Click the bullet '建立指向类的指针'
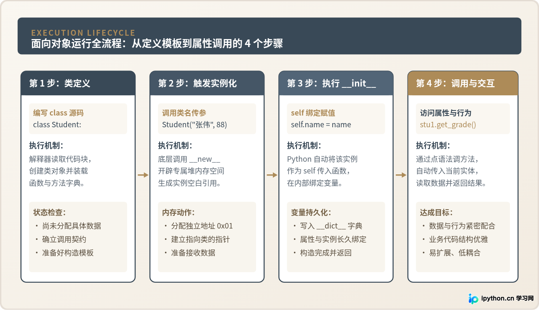This screenshot has height=310, width=539. 200,239
